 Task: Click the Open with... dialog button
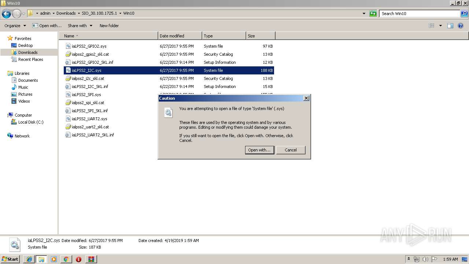(259, 150)
